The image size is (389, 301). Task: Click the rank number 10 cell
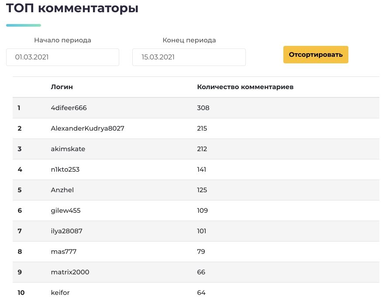(21, 293)
